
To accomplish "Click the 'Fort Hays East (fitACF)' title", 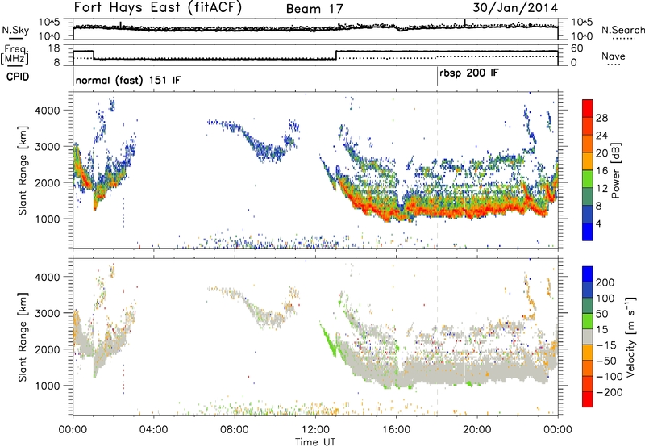I will [x=157, y=7].
